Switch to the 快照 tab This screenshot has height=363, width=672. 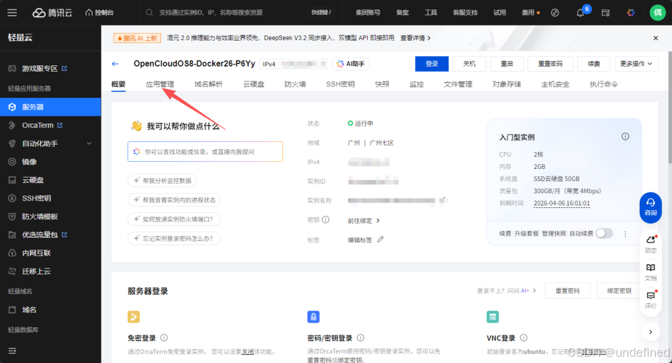(x=382, y=84)
